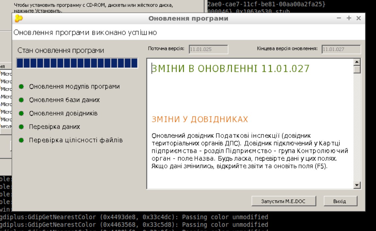
Task: Click the text Перевірка цілісності файлів
Action: 76,140
